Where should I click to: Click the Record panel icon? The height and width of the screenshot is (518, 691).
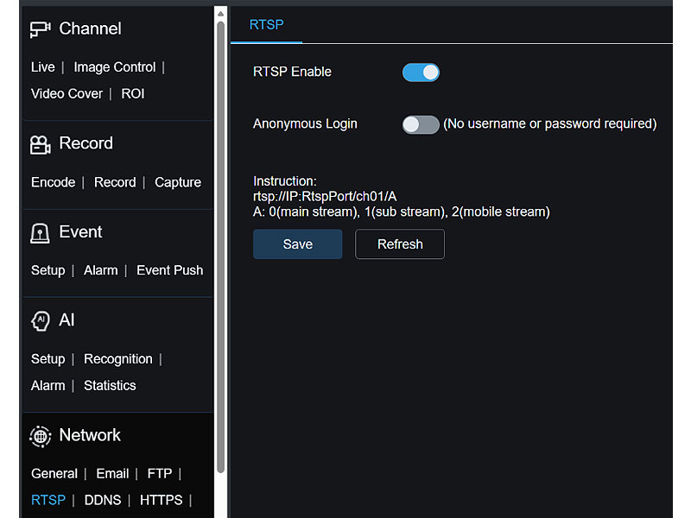click(x=39, y=143)
